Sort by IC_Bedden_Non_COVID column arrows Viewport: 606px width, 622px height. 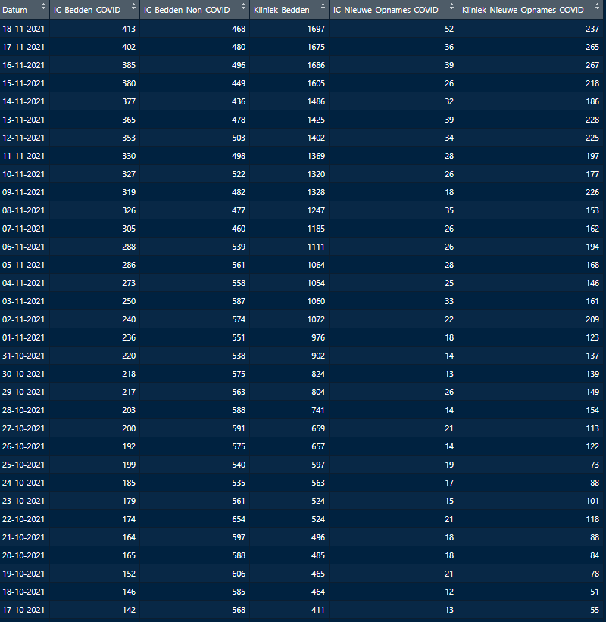[x=243, y=7]
